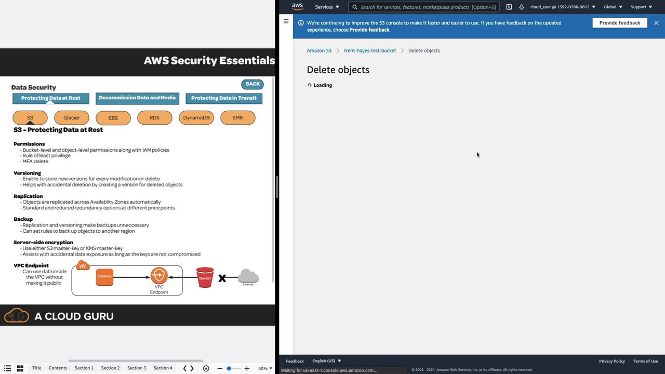This screenshot has height=374, width=665.
Task: Open the English (US) language selector
Action: 327,361
